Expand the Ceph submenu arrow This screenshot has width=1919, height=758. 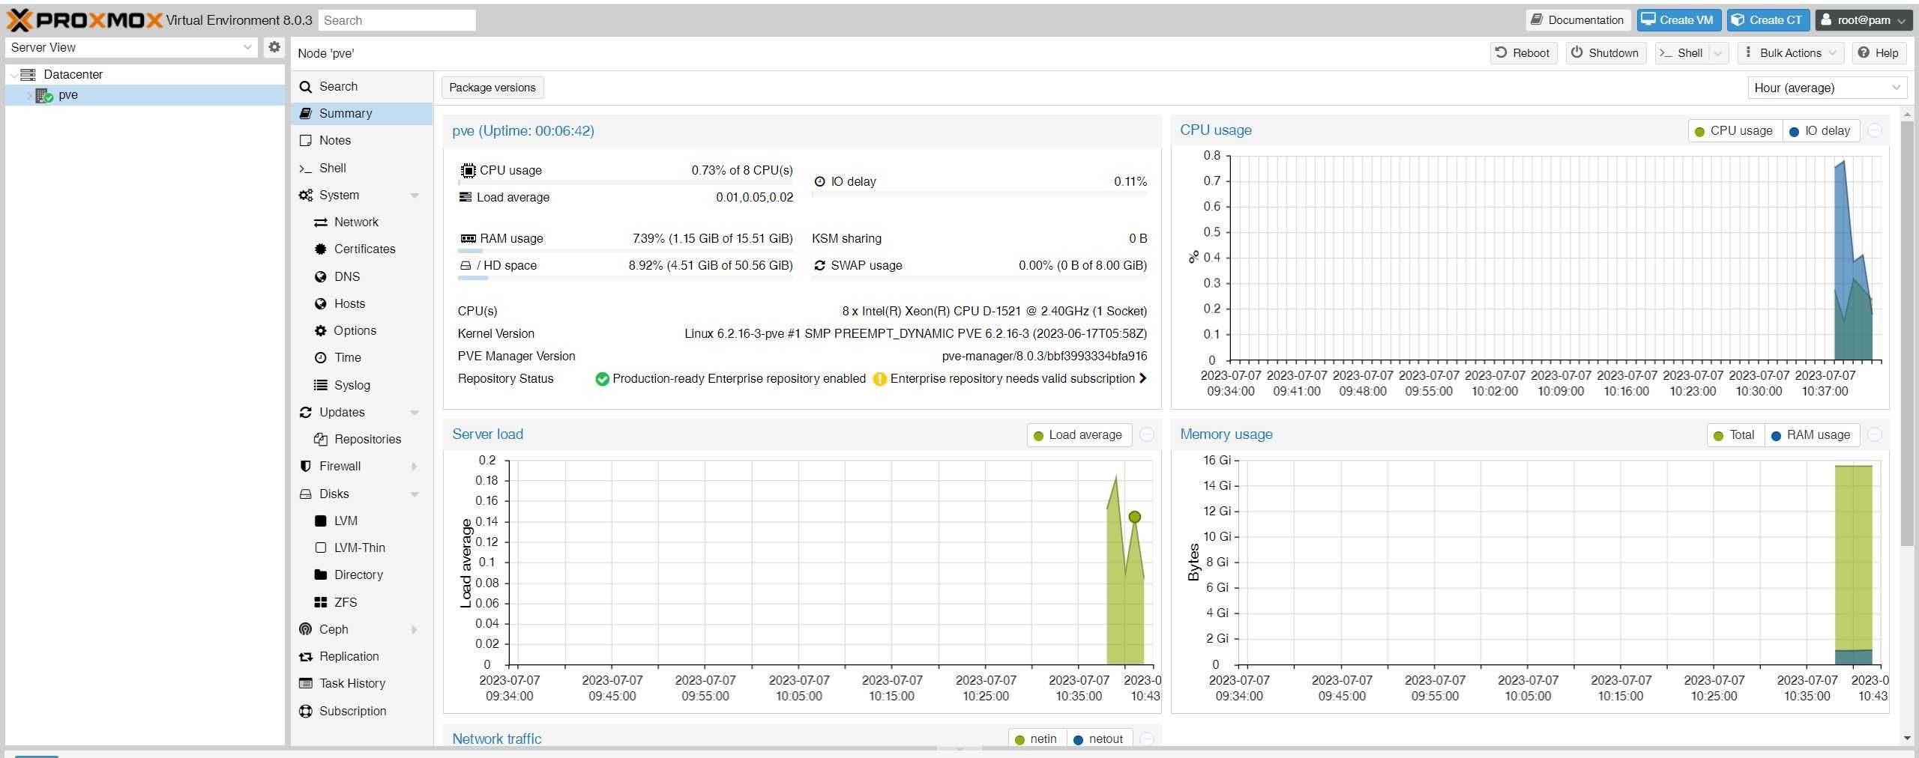coord(415,630)
